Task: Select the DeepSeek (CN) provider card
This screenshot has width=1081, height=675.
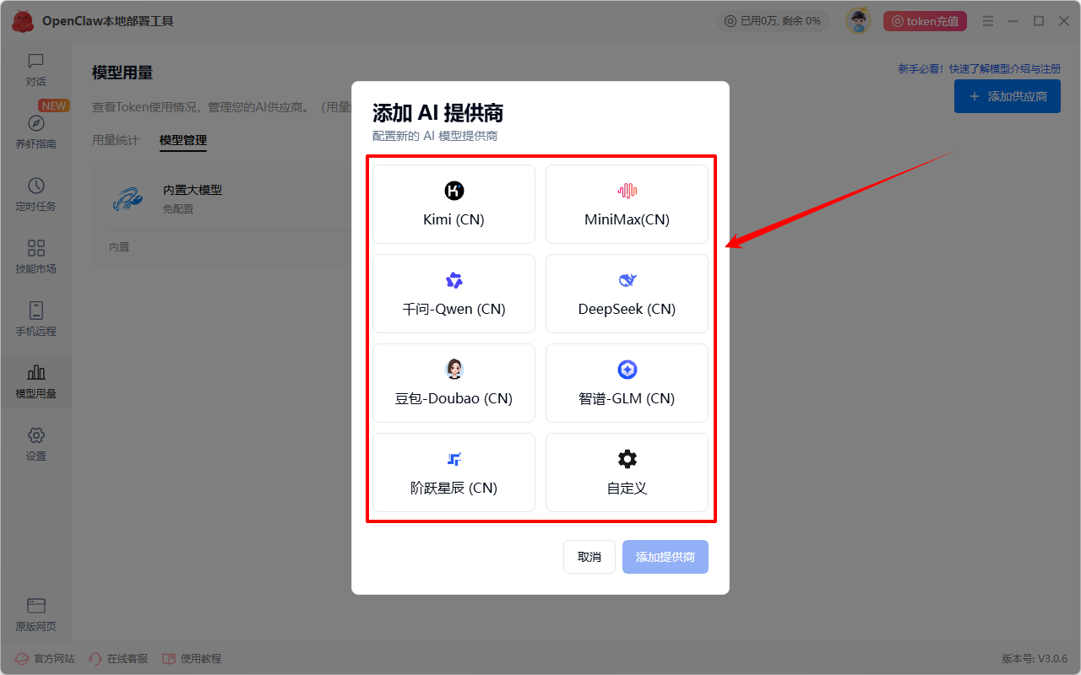Action: pos(627,294)
